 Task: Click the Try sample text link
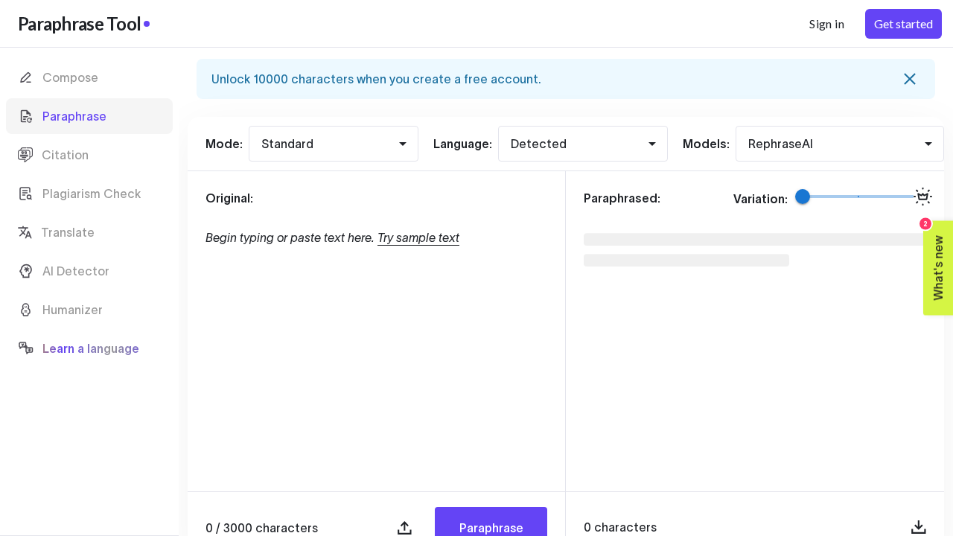click(418, 237)
